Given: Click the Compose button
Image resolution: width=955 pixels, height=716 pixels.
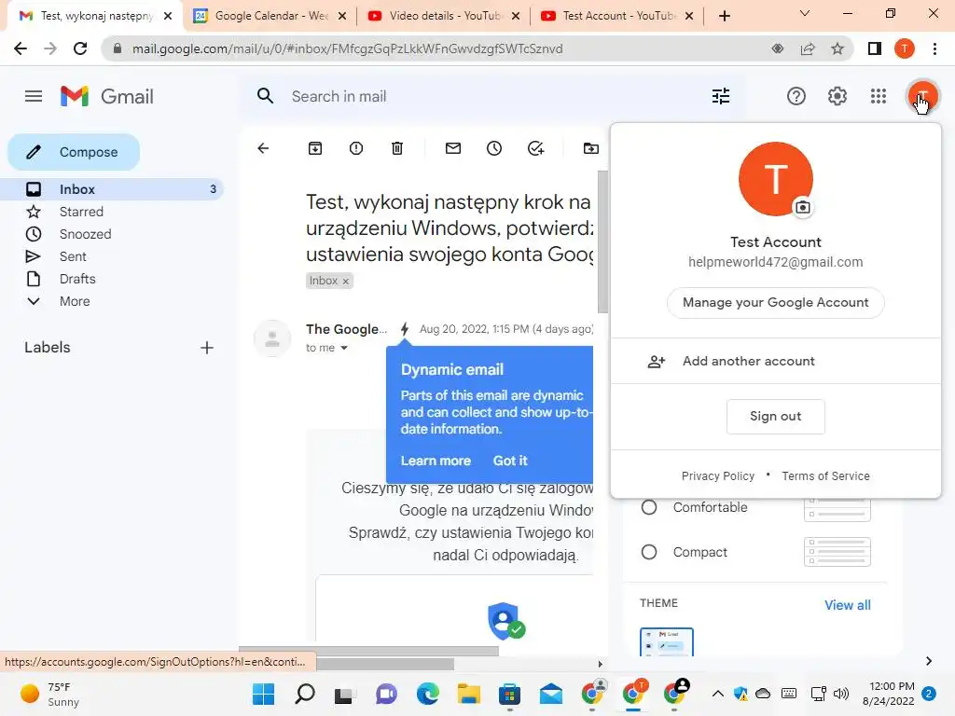Looking at the screenshot, I should tap(74, 152).
